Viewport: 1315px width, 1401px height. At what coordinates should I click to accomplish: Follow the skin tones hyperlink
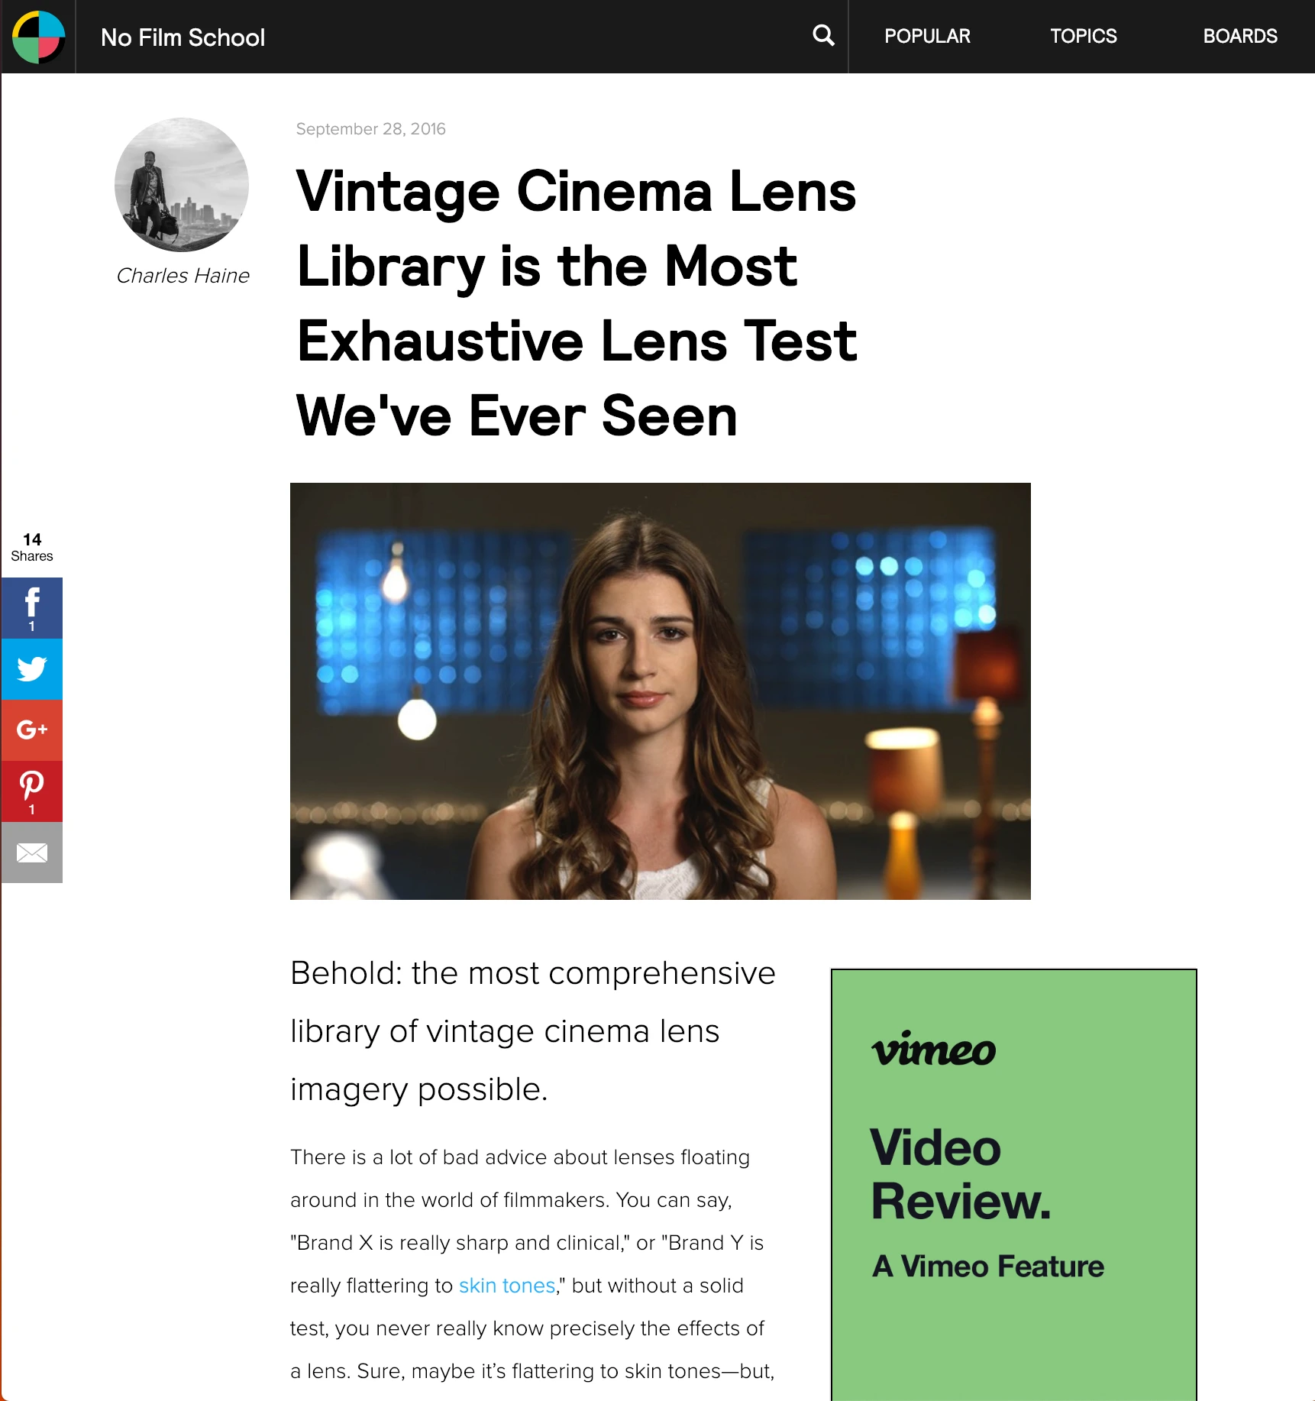pos(507,1286)
